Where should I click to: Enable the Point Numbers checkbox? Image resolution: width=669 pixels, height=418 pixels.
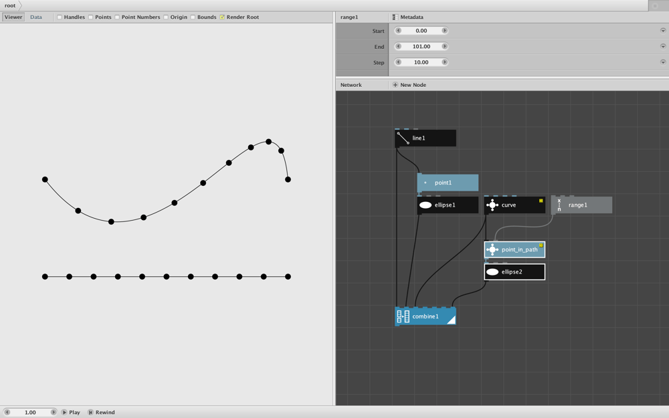coord(117,17)
